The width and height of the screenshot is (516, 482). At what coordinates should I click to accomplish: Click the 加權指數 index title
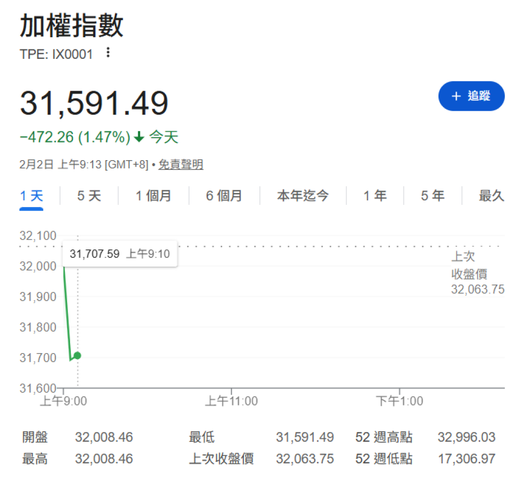(71, 25)
